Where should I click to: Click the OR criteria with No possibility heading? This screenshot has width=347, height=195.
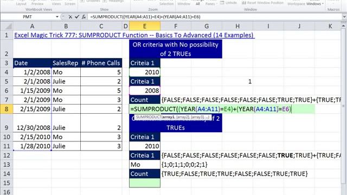click(x=176, y=49)
